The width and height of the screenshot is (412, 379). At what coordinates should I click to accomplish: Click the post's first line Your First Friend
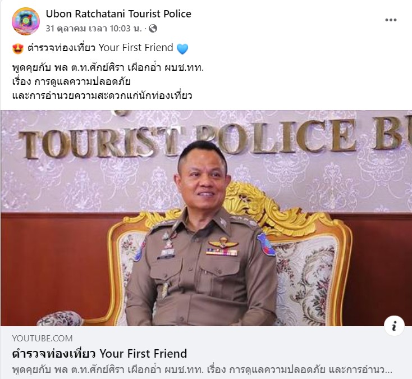[100, 48]
